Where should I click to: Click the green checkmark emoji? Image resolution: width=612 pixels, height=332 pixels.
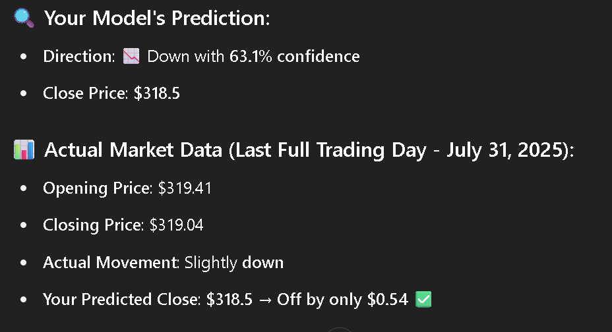pos(423,299)
